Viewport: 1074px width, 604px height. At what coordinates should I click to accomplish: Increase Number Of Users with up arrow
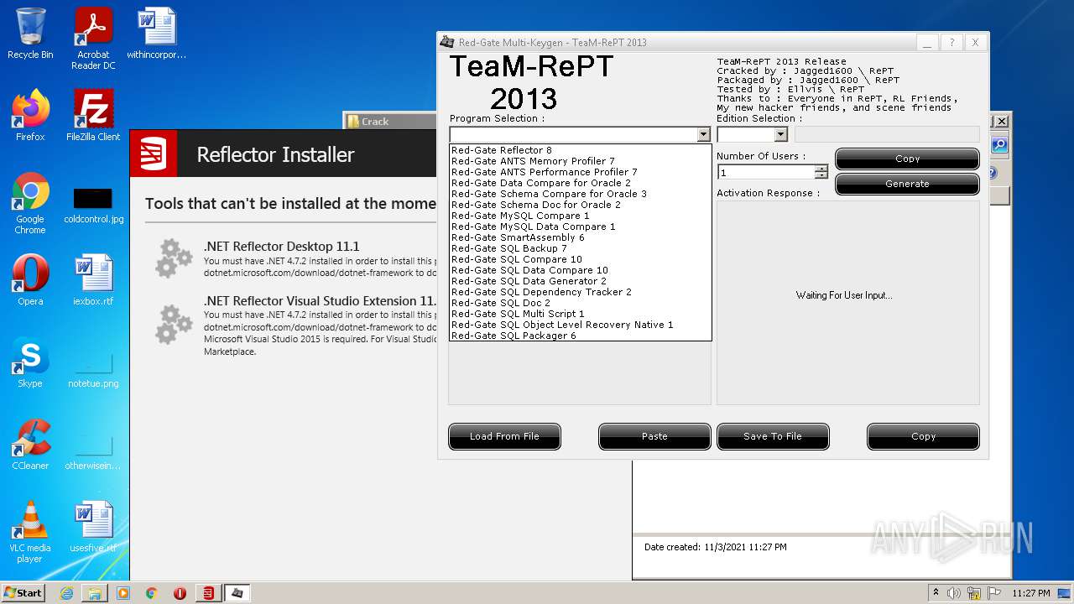tap(821, 168)
